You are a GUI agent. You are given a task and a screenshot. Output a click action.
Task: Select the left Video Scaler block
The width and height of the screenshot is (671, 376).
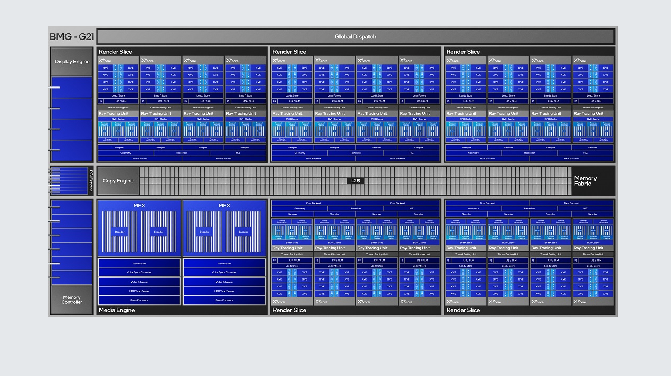click(139, 263)
